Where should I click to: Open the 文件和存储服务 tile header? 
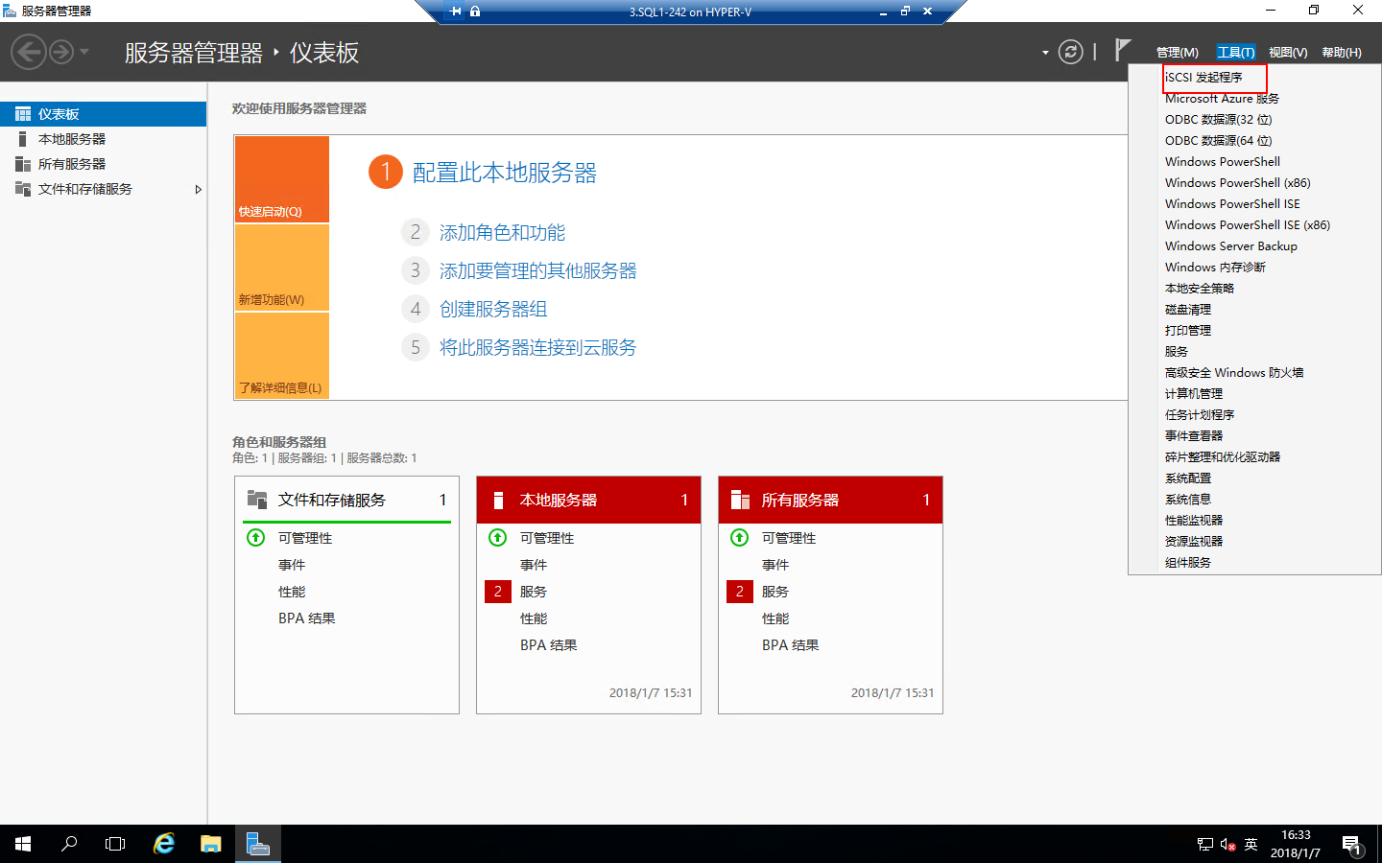346,500
